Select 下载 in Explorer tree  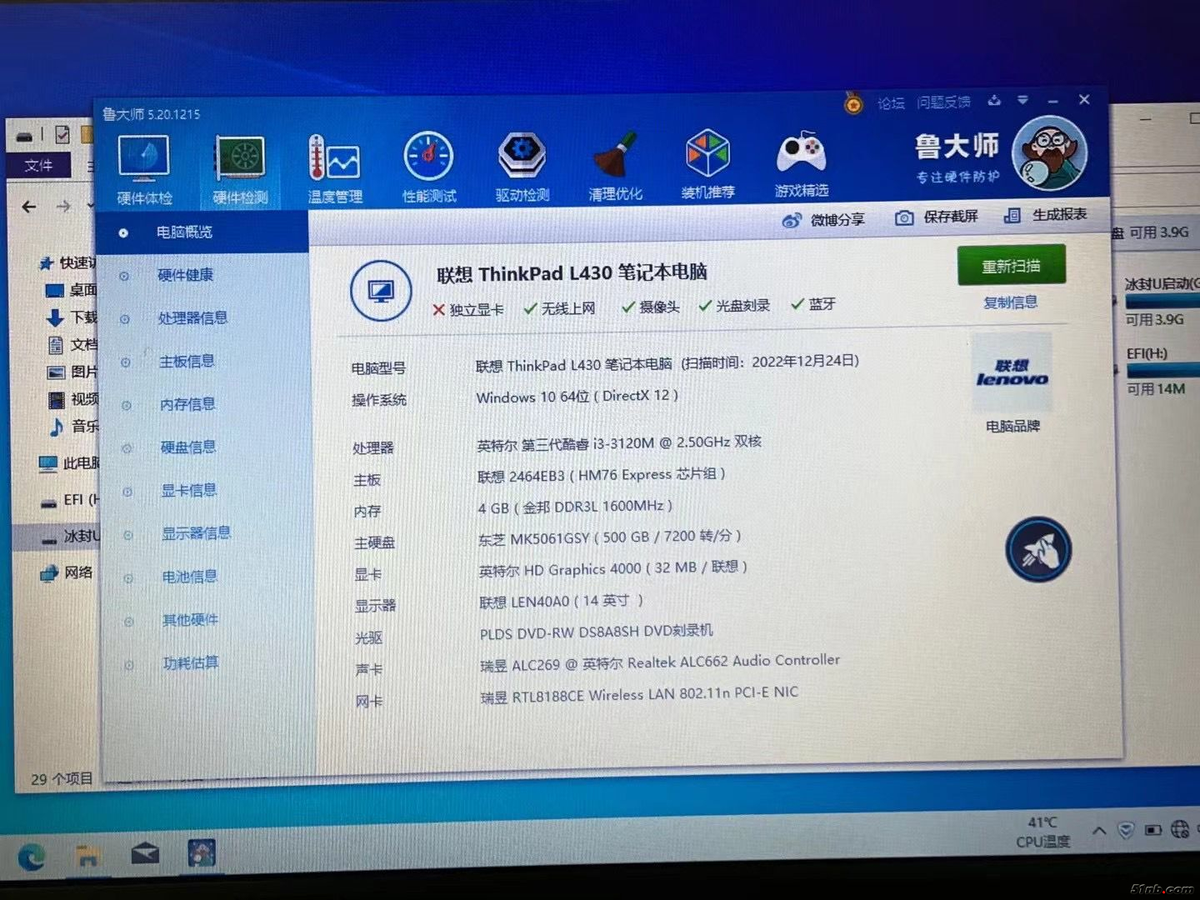point(72,317)
